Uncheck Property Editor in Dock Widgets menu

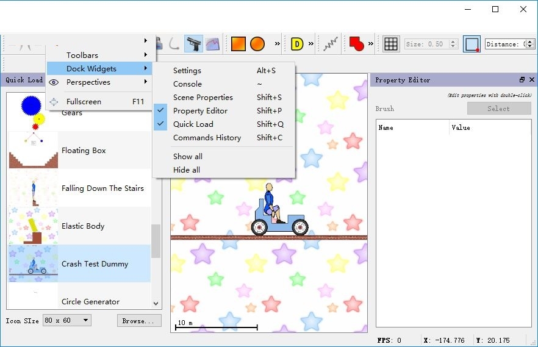coord(200,111)
